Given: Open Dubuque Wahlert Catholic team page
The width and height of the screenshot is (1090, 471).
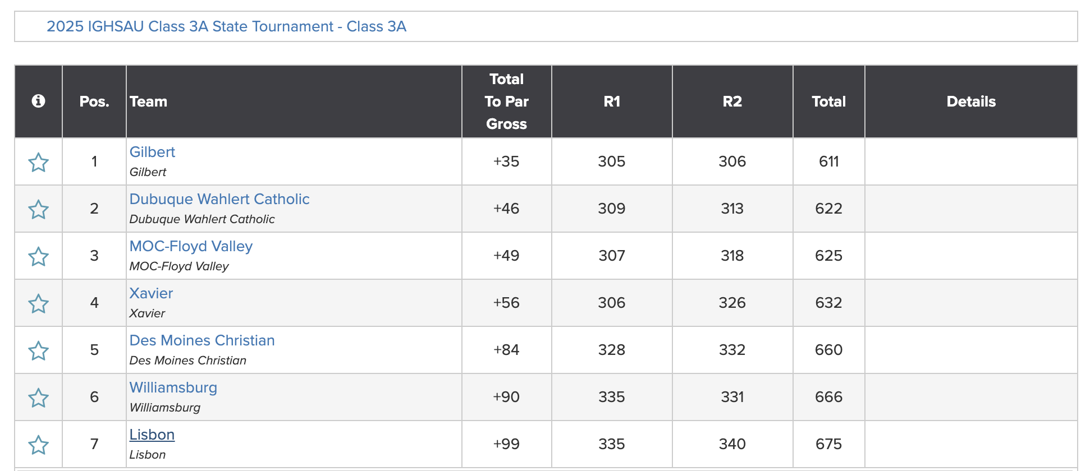Looking at the screenshot, I should (x=219, y=199).
